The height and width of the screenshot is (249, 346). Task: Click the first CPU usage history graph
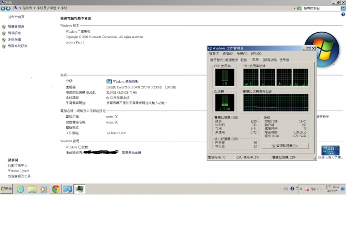tap(251, 77)
